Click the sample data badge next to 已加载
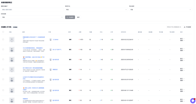This screenshot has height=104, width=196. pos(15,27)
